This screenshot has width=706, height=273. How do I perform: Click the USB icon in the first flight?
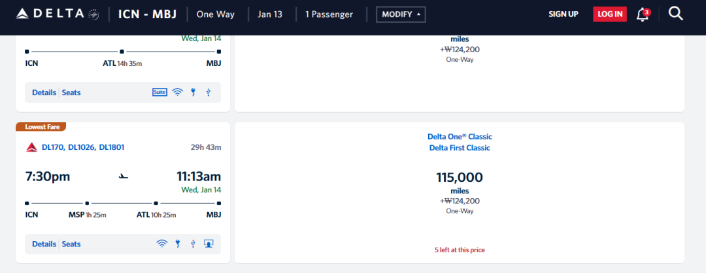click(x=209, y=93)
